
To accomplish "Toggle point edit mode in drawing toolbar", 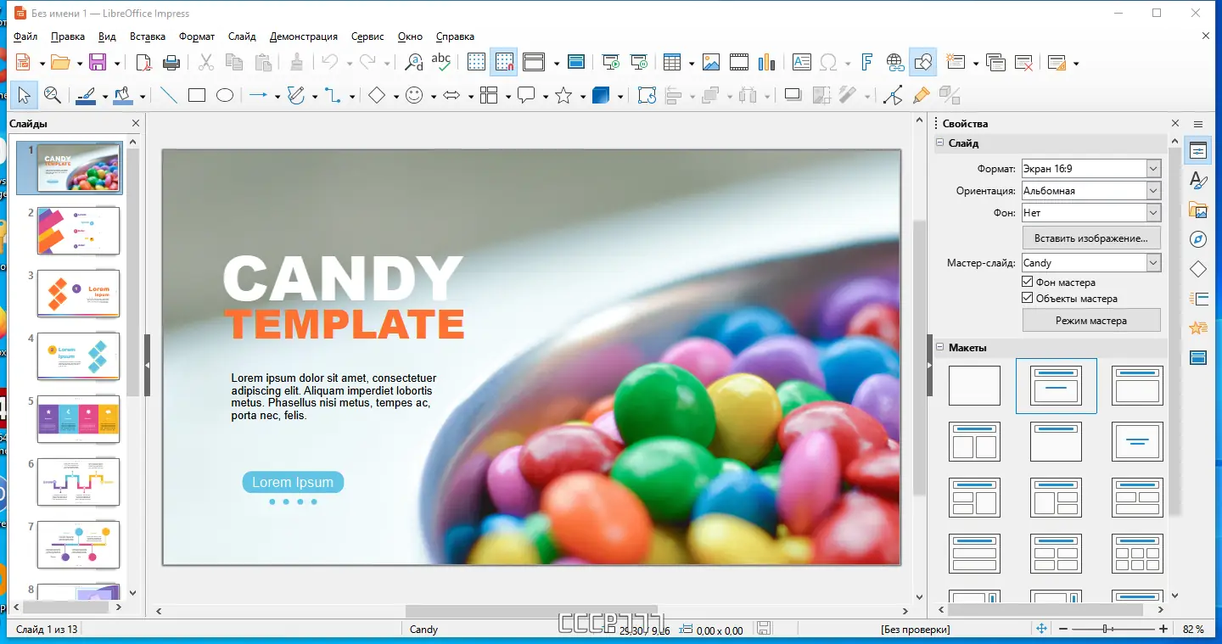I will point(893,96).
